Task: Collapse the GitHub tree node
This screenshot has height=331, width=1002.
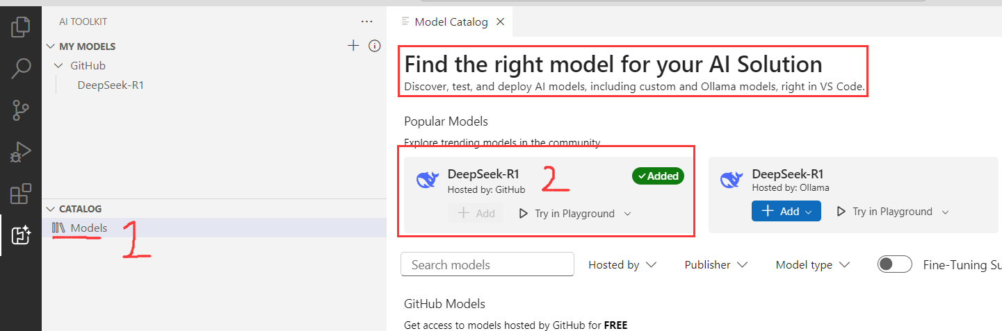Action: tap(58, 66)
